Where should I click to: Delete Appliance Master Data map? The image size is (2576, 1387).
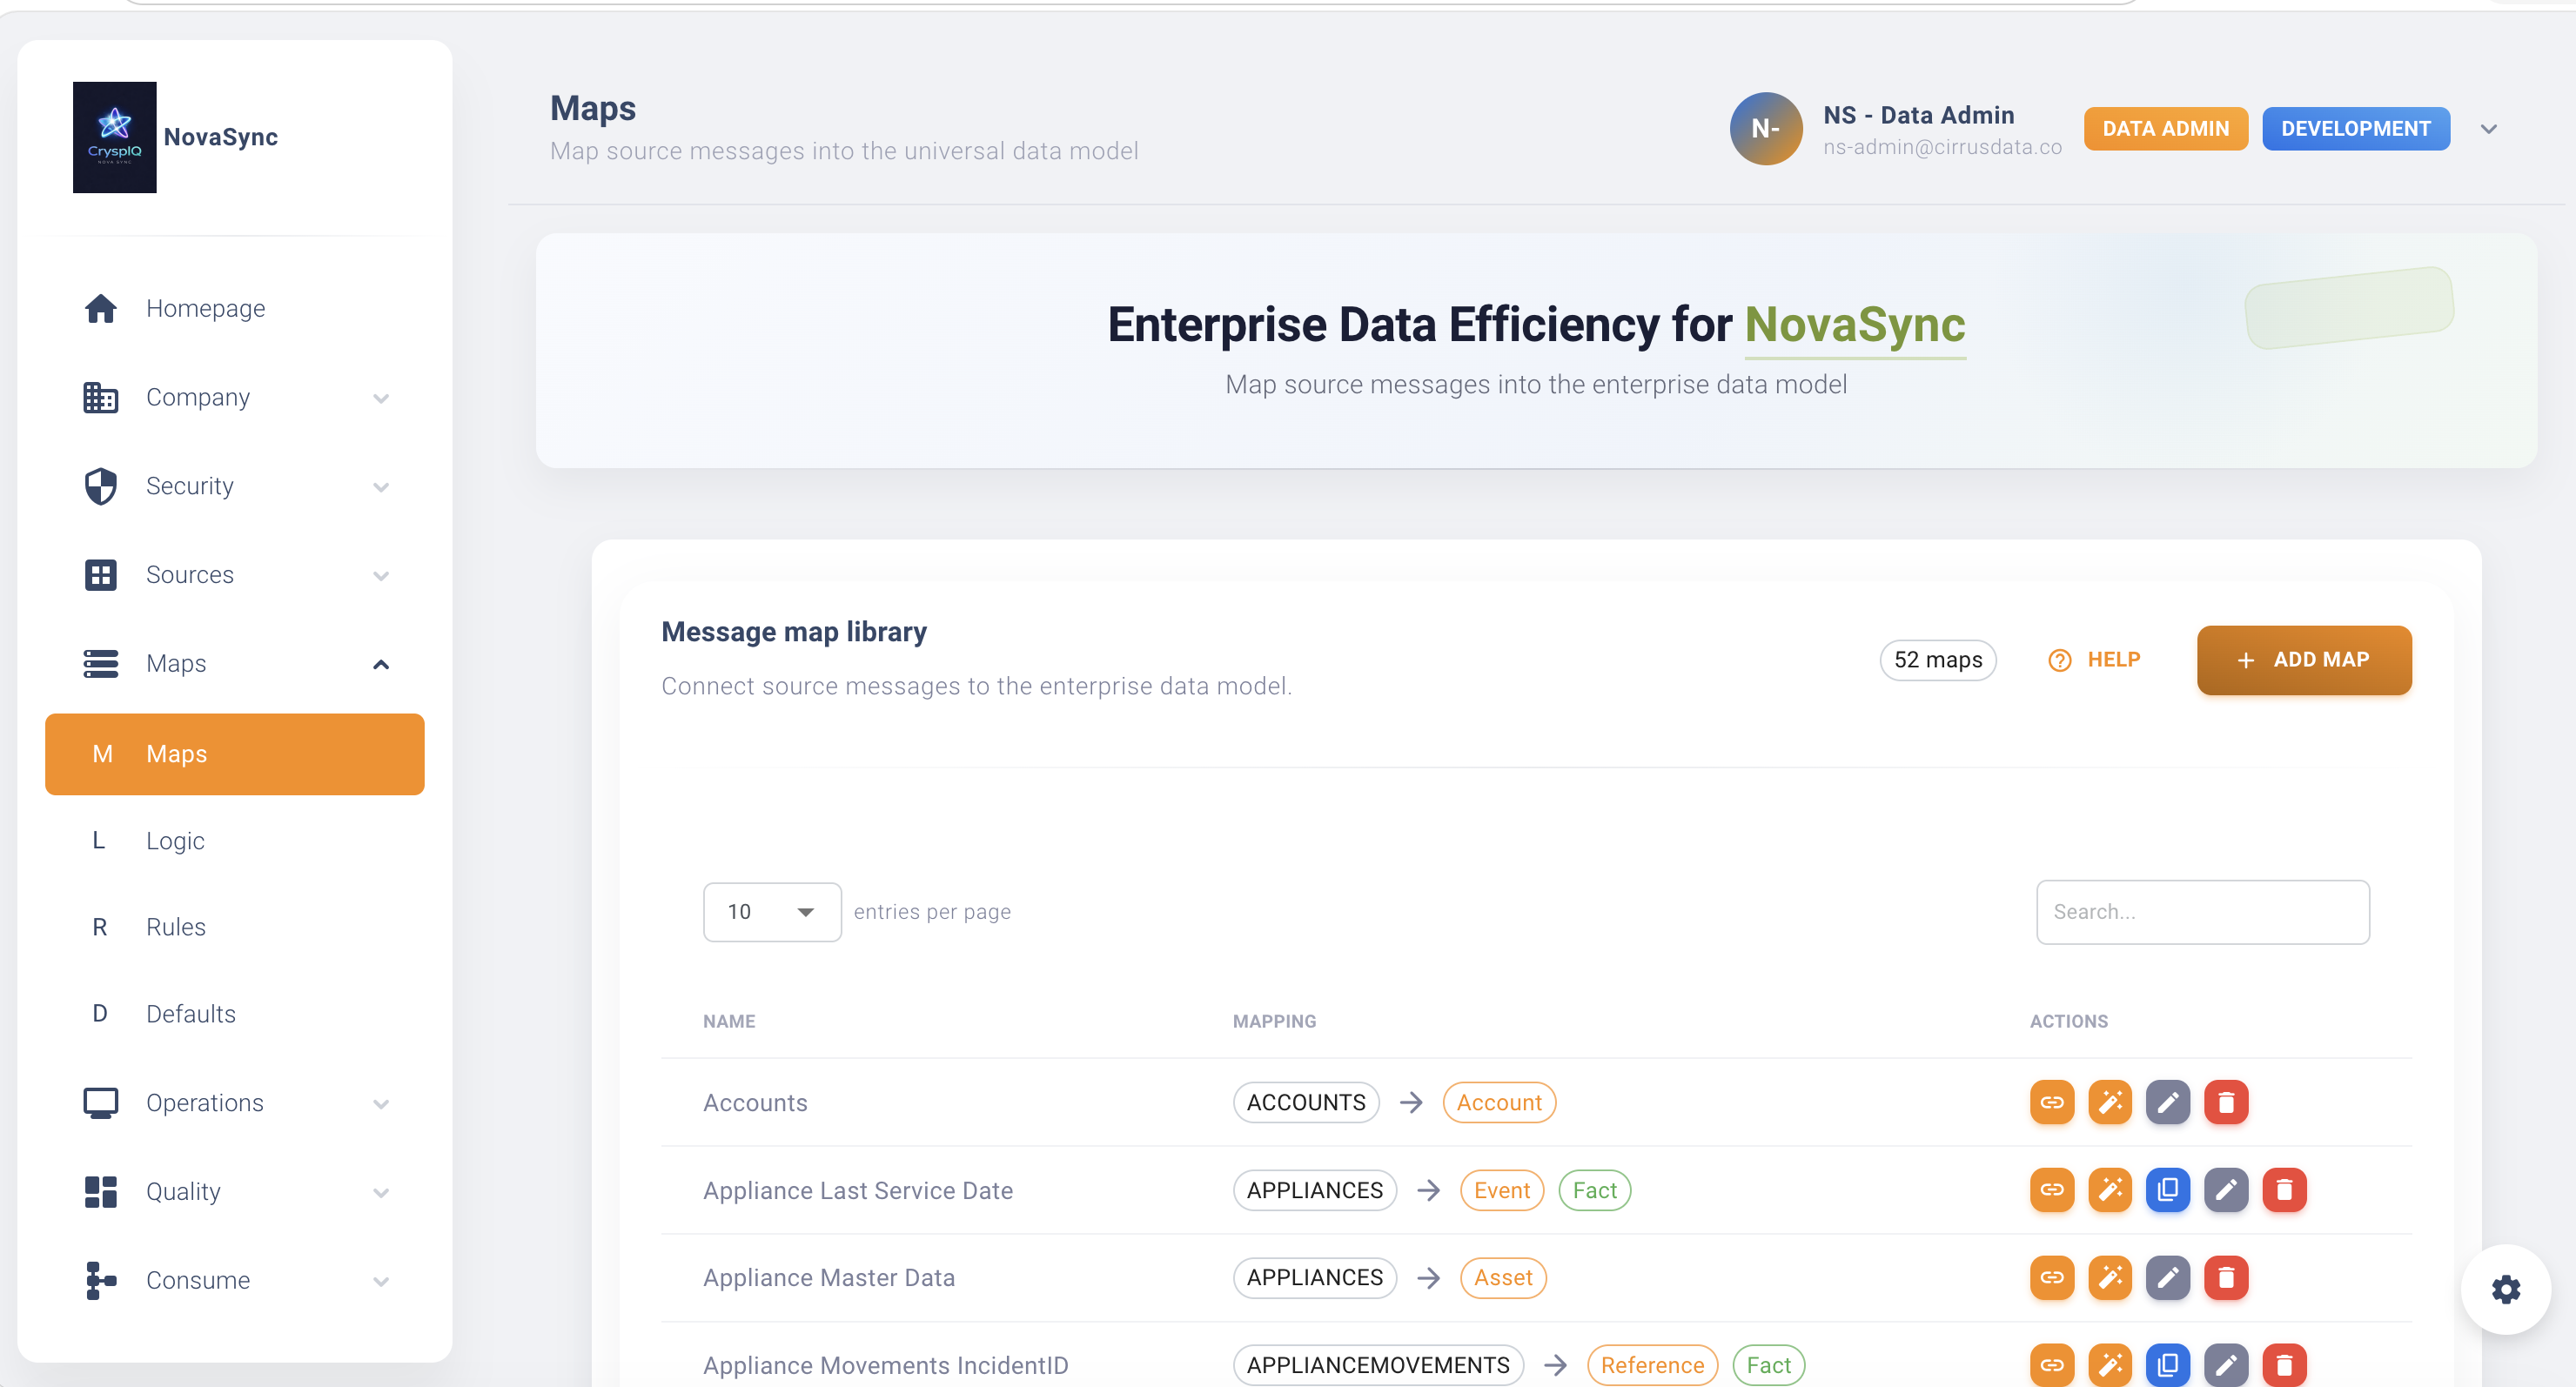2226,1278
